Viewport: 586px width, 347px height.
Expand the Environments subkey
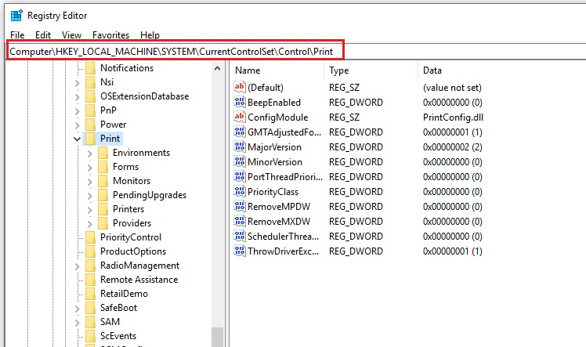pos(89,154)
